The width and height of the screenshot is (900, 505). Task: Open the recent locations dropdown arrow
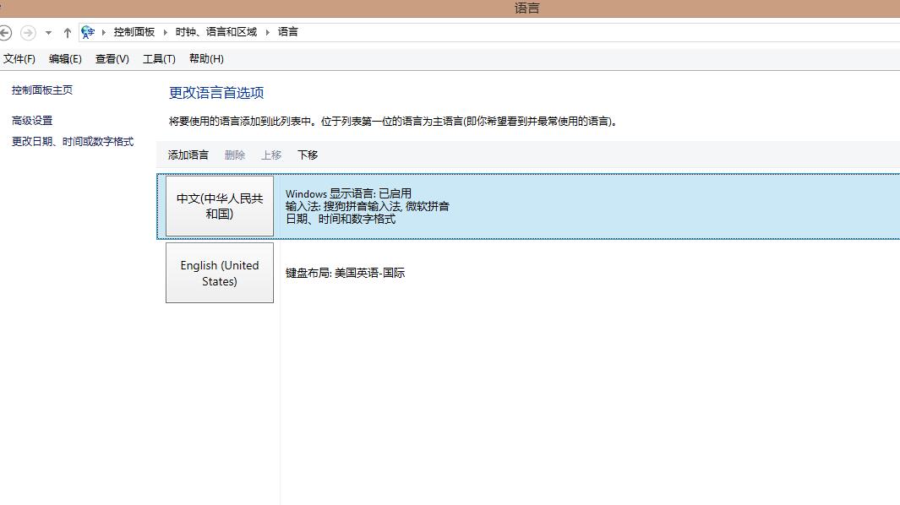point(49,33)
